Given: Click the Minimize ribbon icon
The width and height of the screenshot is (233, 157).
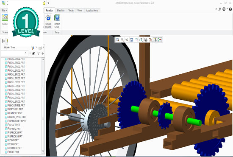Looking at the screenshot, I should pyautogui.click(x=216, y=9).
